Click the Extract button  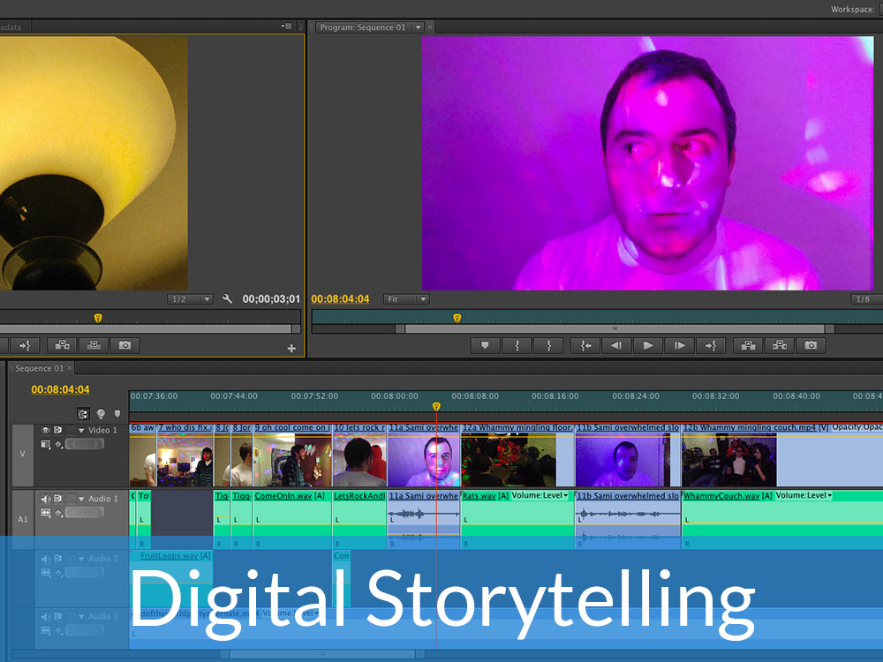click(x=780, y=345)
